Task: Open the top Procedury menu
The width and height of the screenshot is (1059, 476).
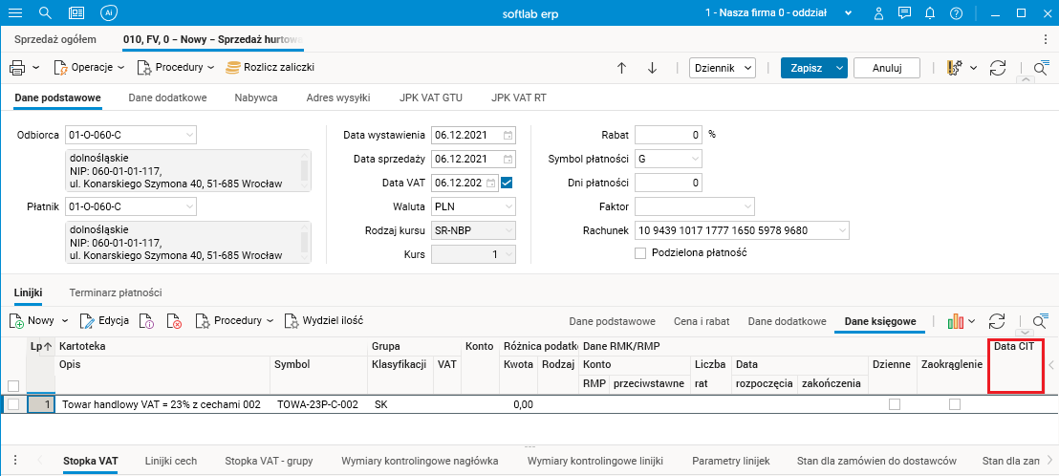Action: pos(176,68)
